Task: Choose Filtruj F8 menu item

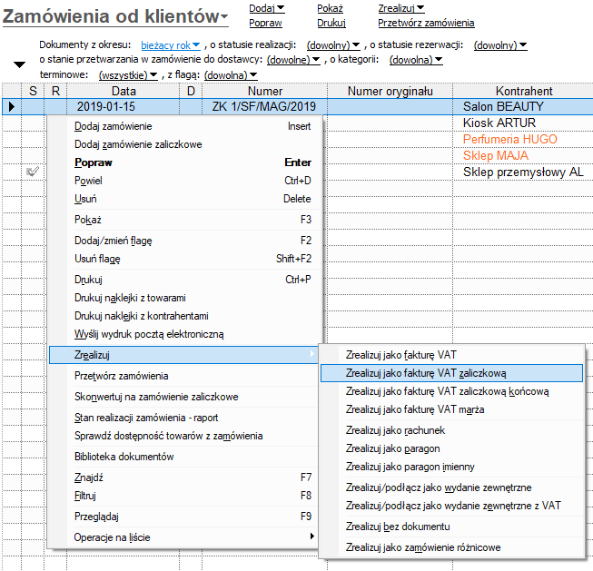Action: [183, 496]
